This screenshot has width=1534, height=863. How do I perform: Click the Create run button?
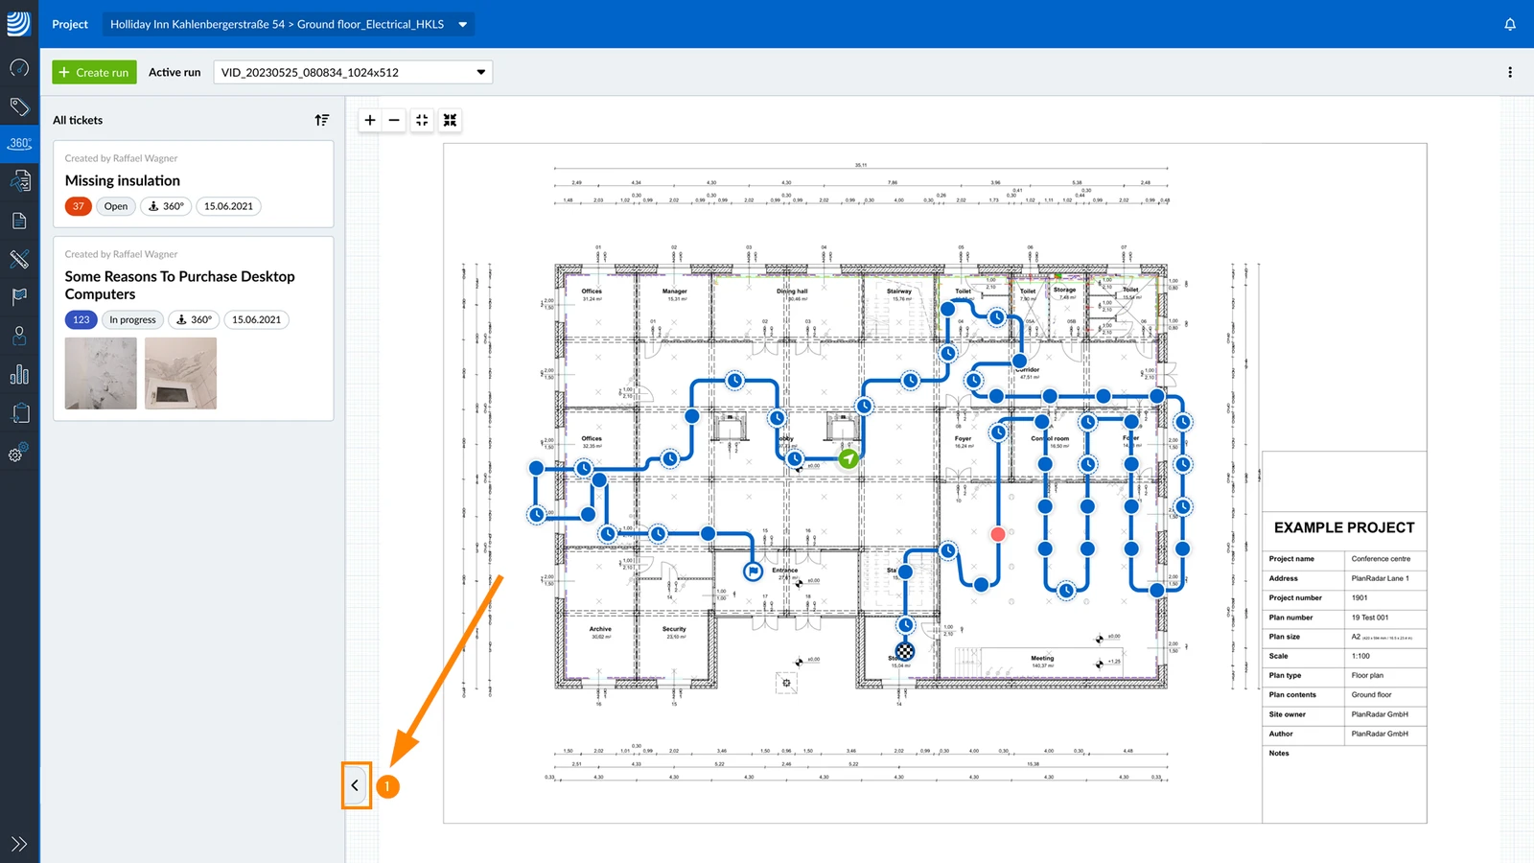(x=94, y=72)
